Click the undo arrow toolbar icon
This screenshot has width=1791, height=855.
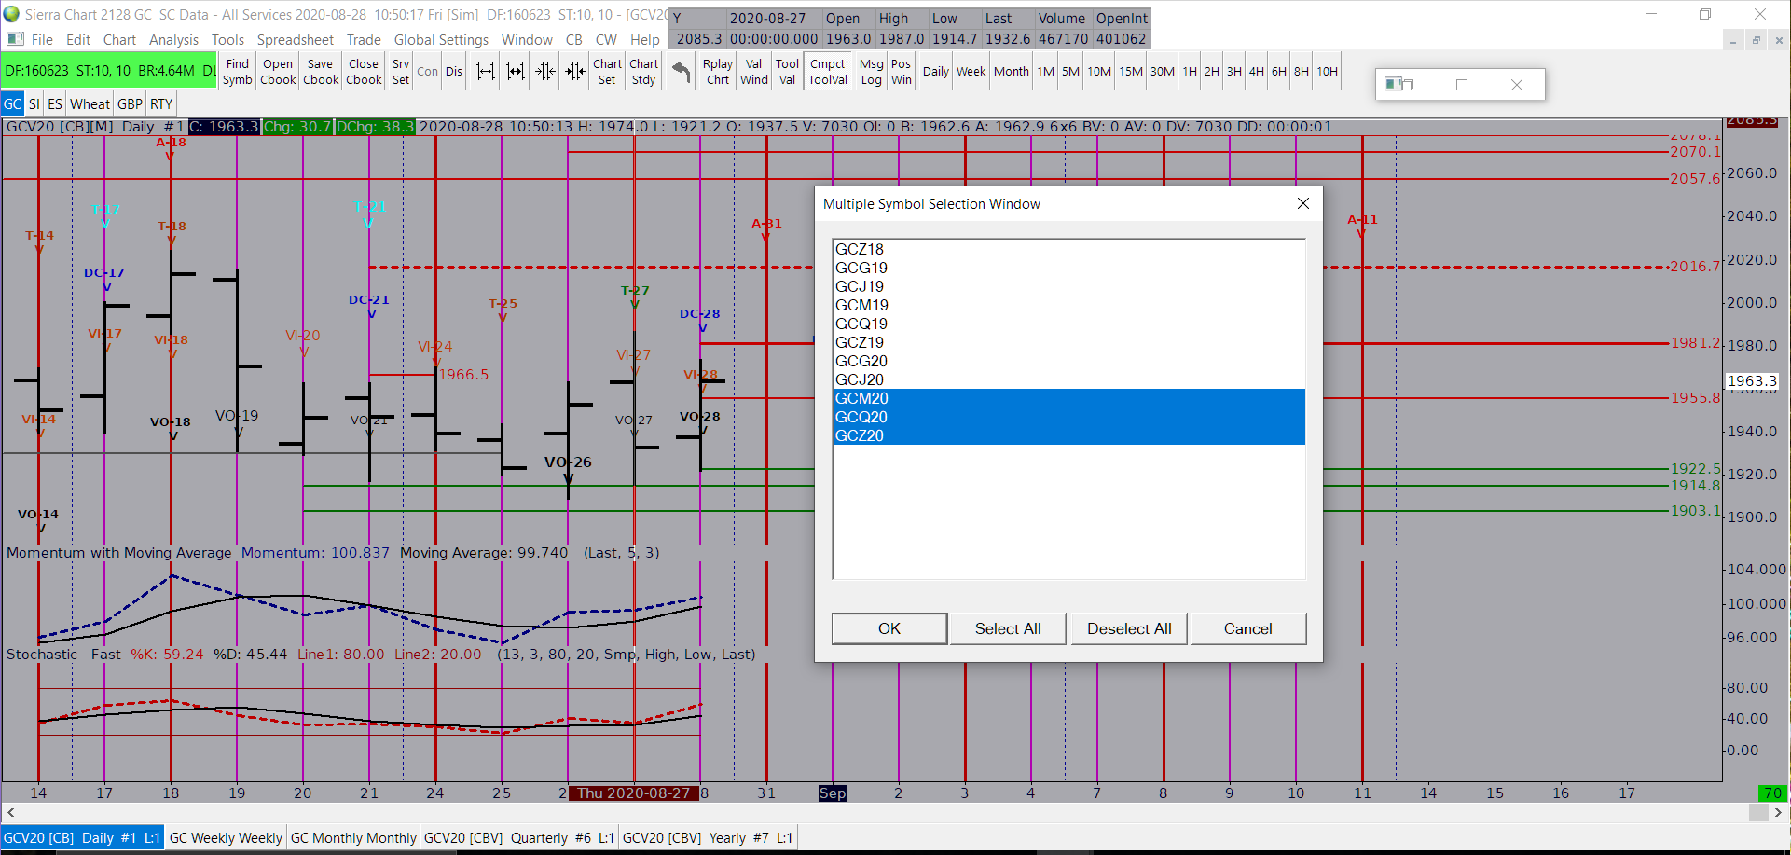click(x=682, y=72)
